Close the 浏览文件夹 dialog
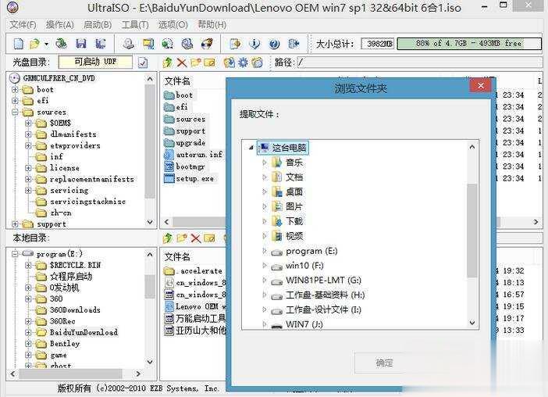The height and width of the screenshot is (397, 548). click(481, 86)
